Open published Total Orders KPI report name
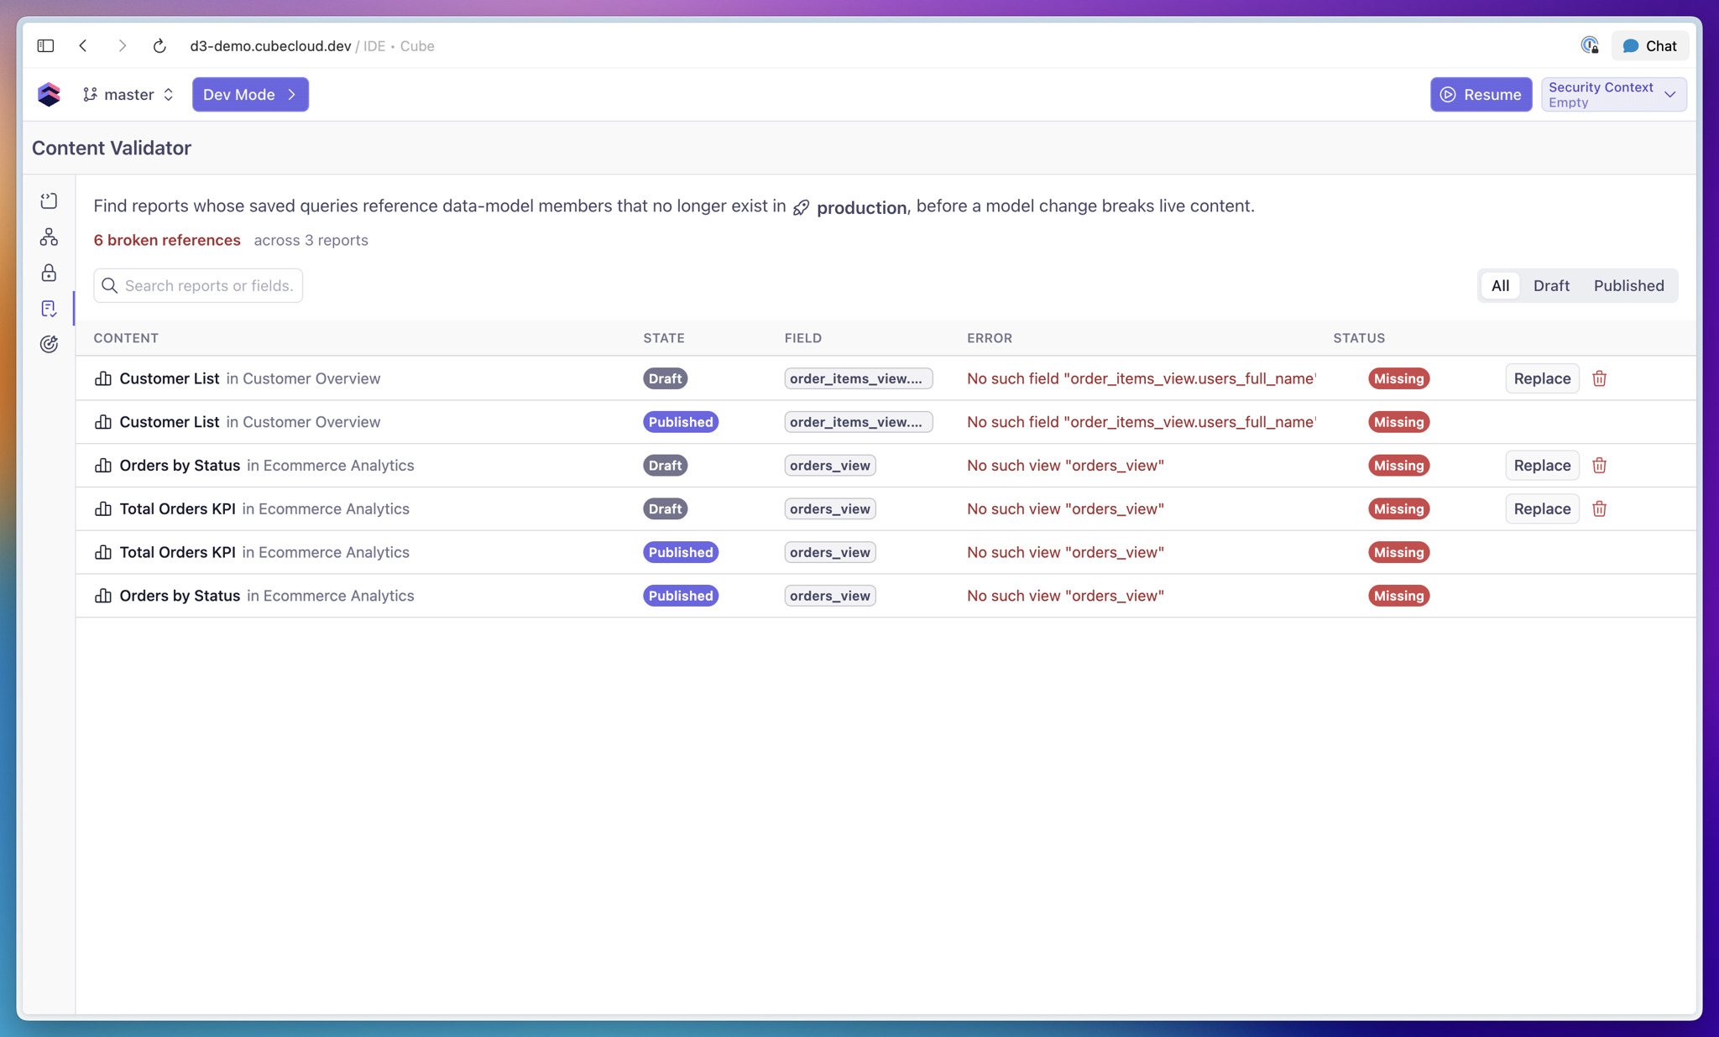 (177, 552)
